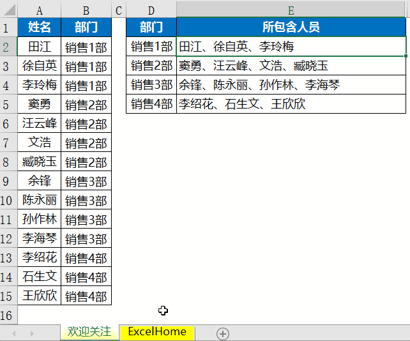Viewport: 410px width, 341px height.
Task: Select cell 汪云峰 in column A
Action: (39, 123)
